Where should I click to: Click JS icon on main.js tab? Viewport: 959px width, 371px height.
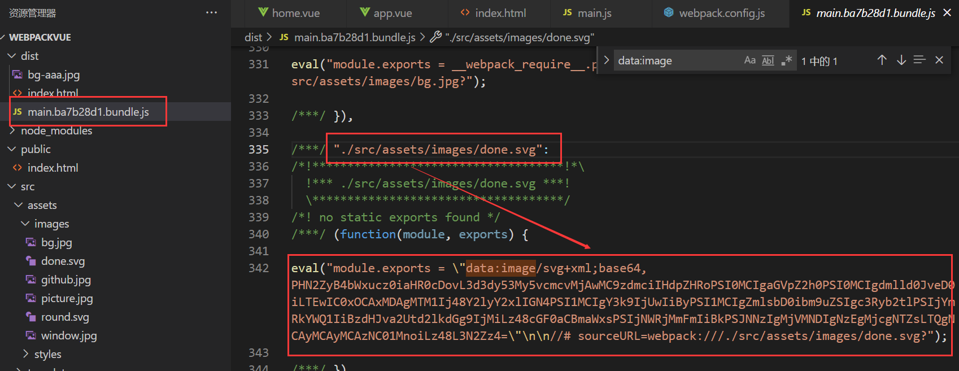pos(568,12)
